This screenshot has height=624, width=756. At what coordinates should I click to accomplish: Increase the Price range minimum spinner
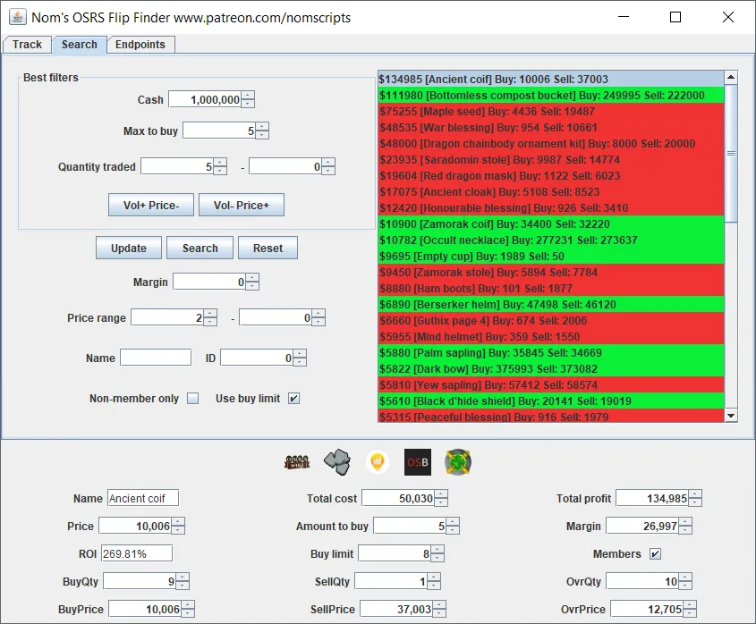point(210,314)
